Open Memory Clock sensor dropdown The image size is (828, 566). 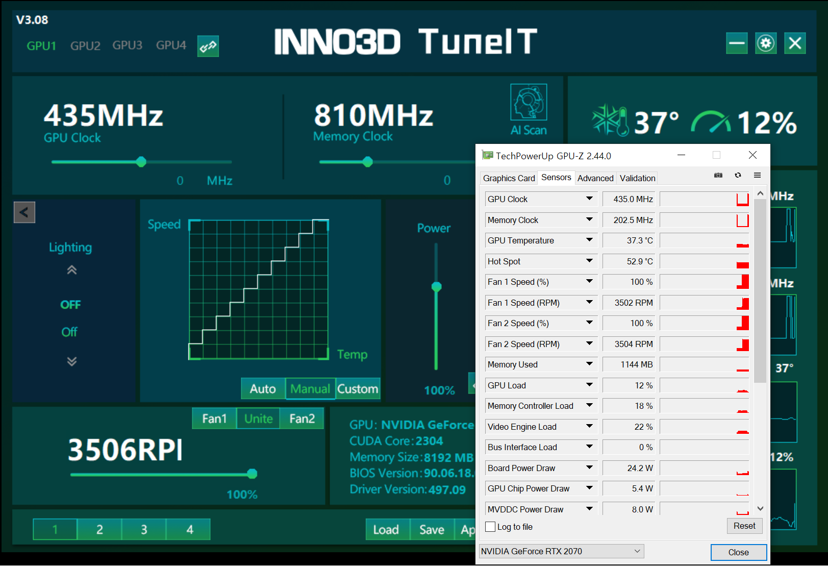[589, 220]
